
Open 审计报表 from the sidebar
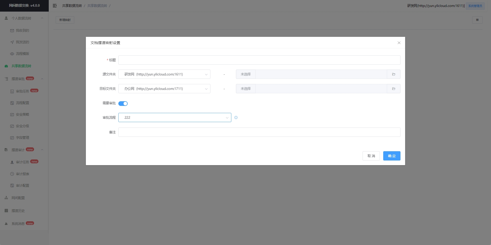[22, 174]
